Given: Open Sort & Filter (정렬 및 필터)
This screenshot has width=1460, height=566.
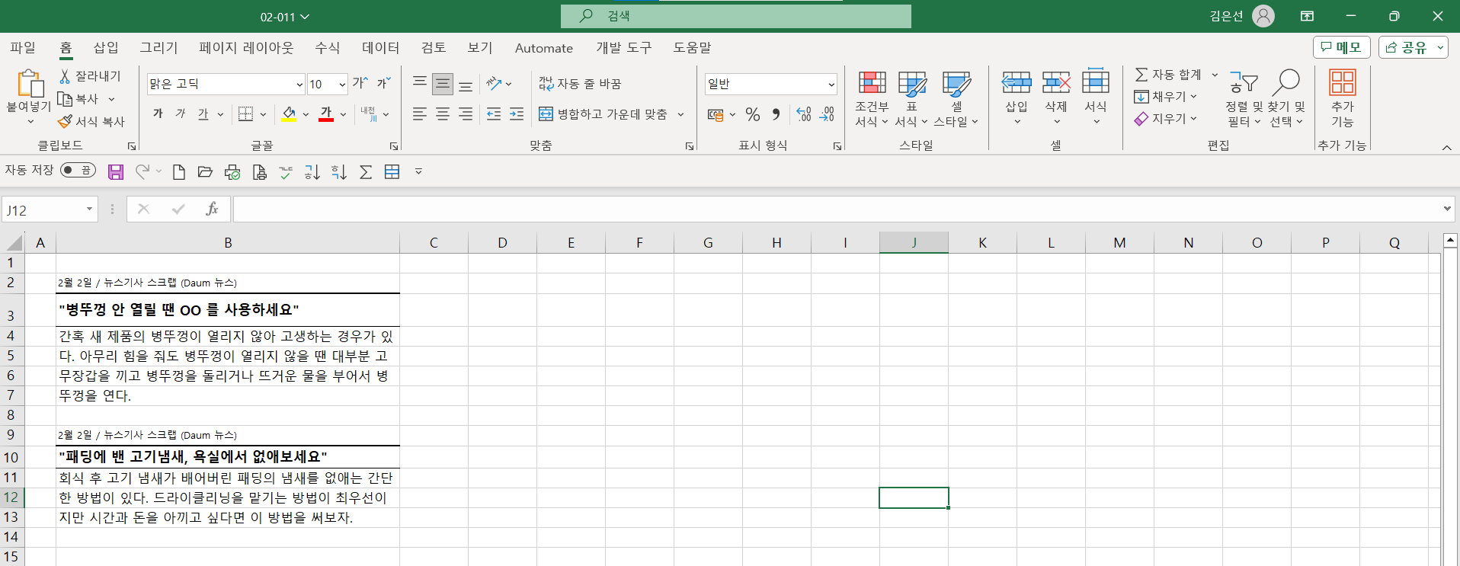Looking at the screenshot, I should pos(1244,99).
